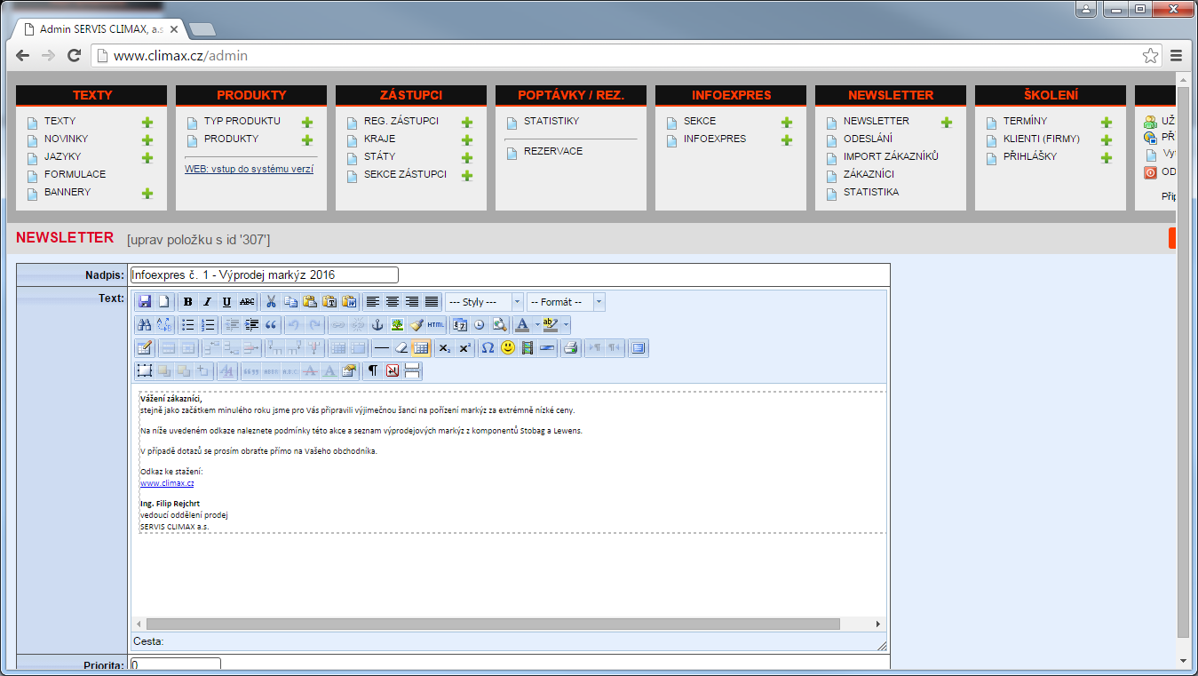Click the 'WEB: vstup do systému verzí' link
The width and height of the screenshot is (1198, 676).
(249, 169)
